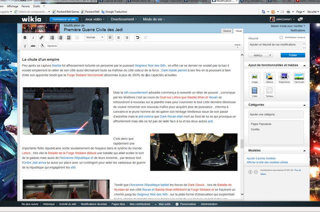This screenshot has height=212, width=320.
Task: Click Commencer un wiki button
Action: 64,19
